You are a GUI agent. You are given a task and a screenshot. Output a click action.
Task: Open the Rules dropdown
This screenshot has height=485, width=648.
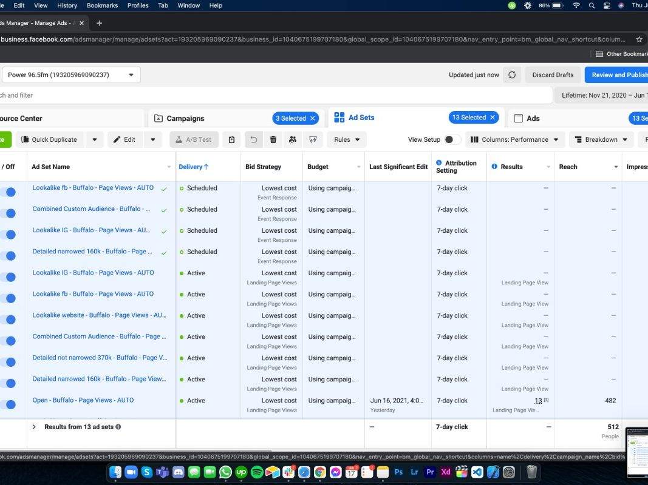point(347,140)
